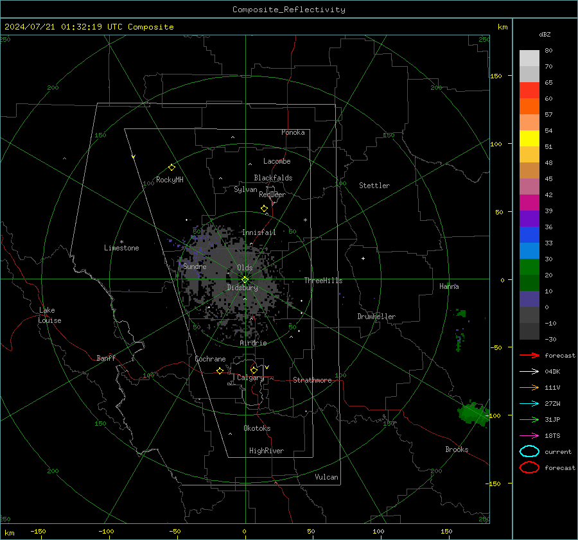Click the yellow diamond marker below Cochrane

(220, 370)
